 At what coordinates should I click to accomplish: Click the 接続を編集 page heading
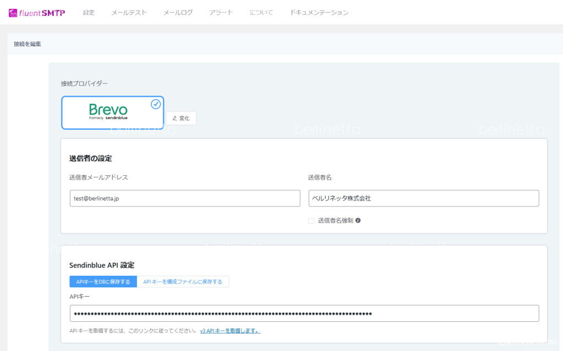[27, 44]
